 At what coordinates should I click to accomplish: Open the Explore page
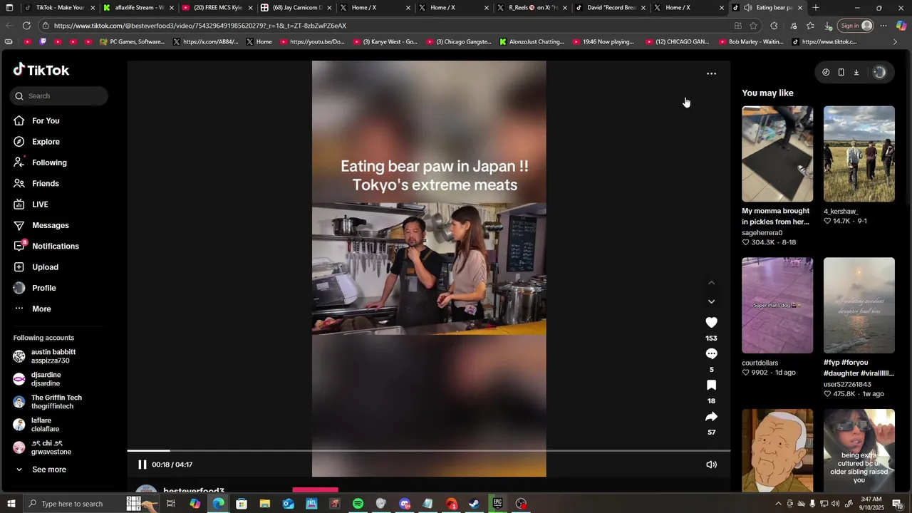pos(46,142)
